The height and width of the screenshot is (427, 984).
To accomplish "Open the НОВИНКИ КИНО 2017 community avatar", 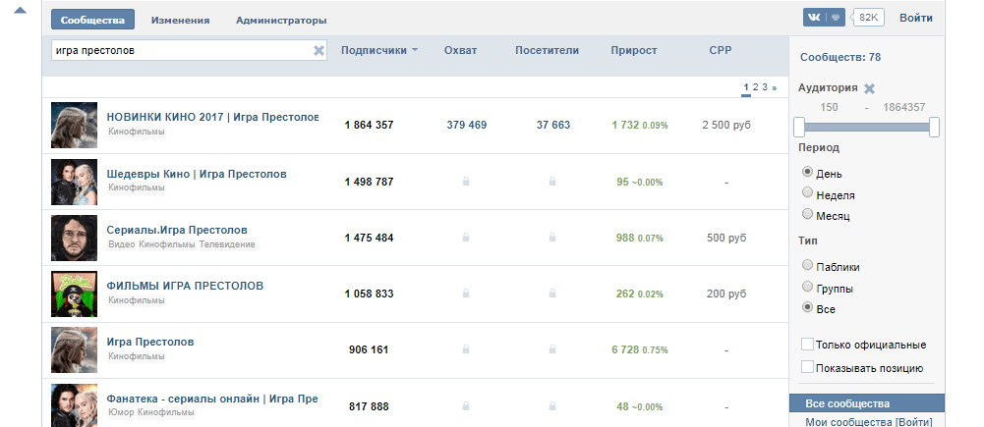I will click(x=75, y=125).
